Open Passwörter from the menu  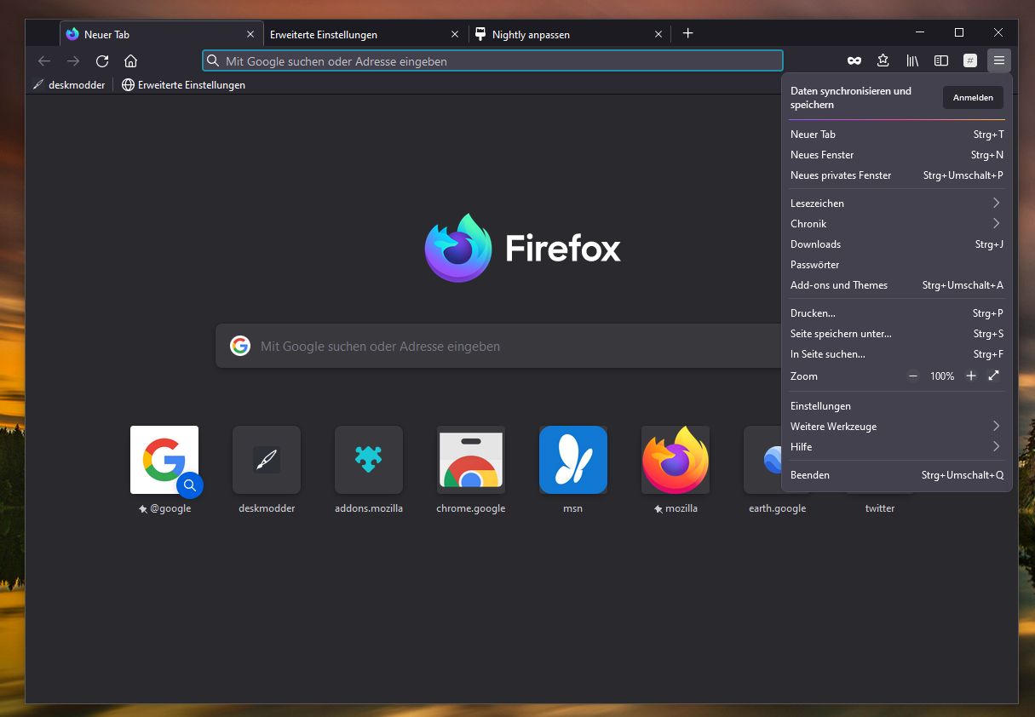point(897,265)
